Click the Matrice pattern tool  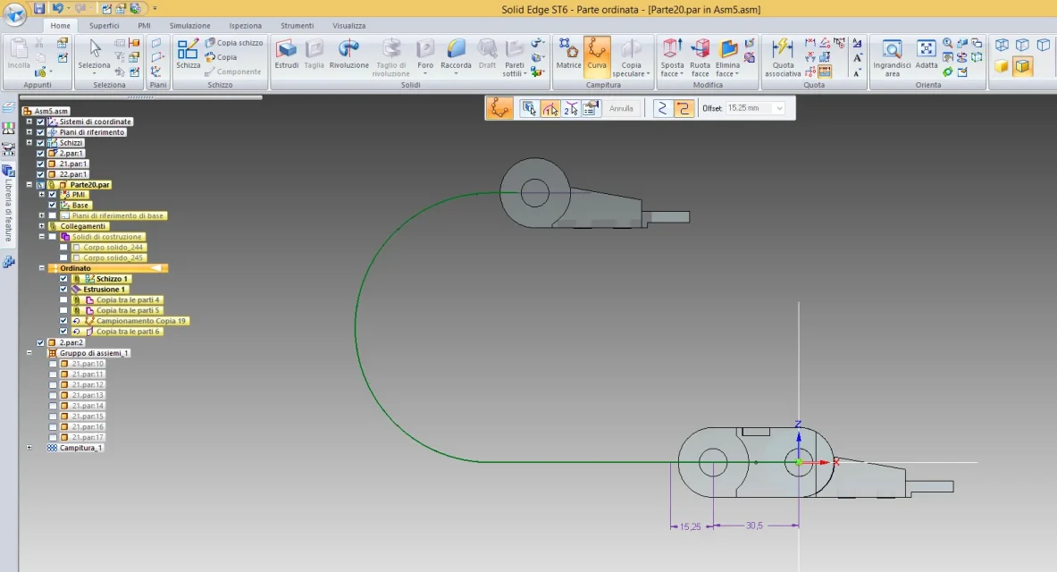click(568, 54)
